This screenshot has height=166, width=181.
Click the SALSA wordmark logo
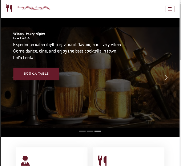pos(34,8)
